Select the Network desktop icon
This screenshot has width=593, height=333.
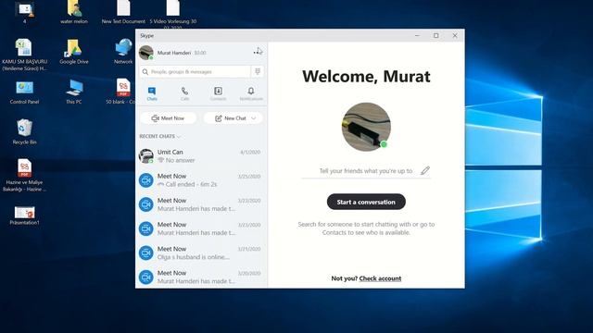click(123, 52)
